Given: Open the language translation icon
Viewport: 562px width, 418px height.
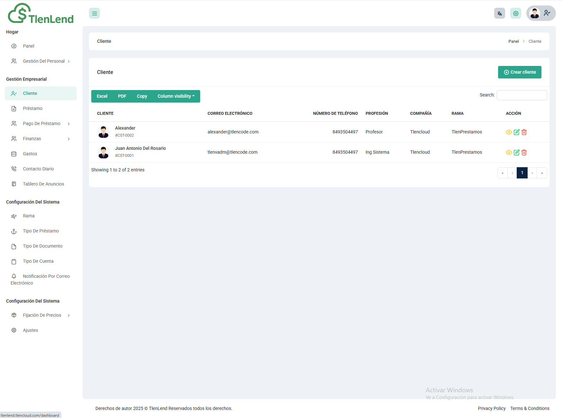Looking at the screenshot, I should (499, 14).
